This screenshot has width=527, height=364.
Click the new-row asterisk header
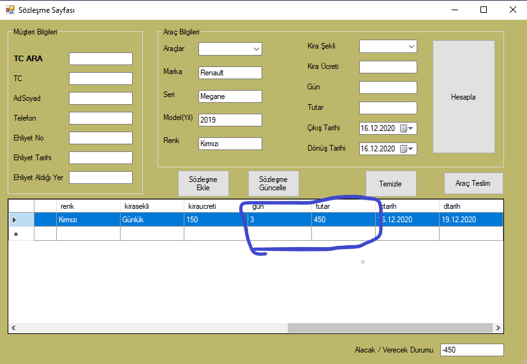point(21,234)
